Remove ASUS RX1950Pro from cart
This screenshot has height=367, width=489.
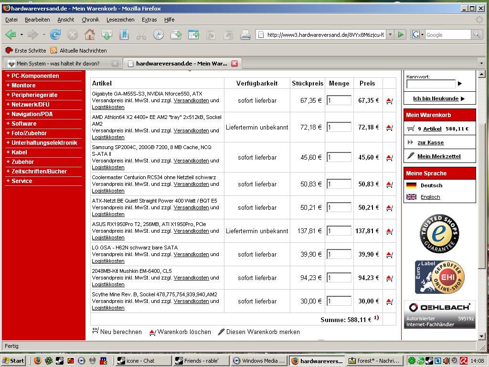[x=389, y=231]
